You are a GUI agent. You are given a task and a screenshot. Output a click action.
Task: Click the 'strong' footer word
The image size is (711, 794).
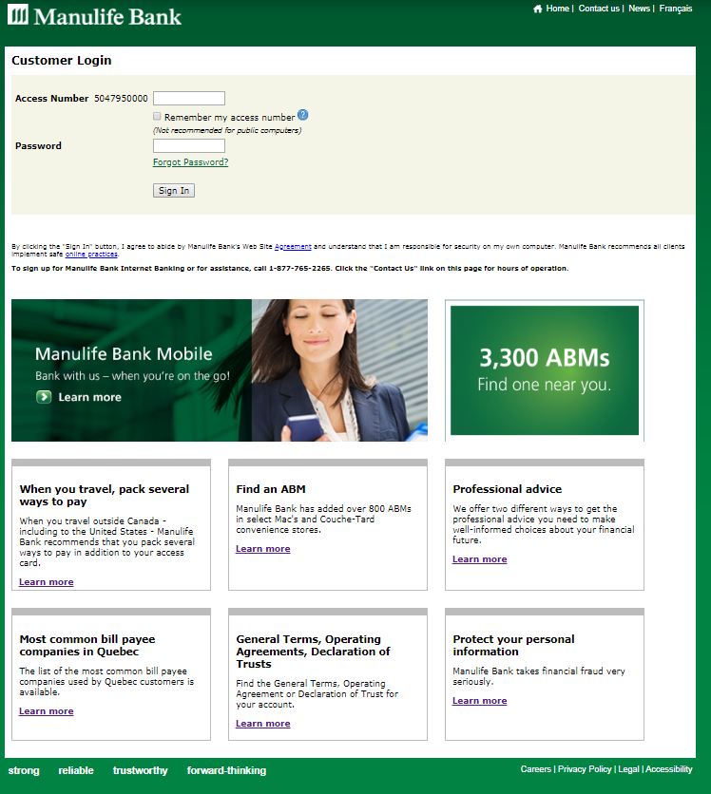point(24,770)
